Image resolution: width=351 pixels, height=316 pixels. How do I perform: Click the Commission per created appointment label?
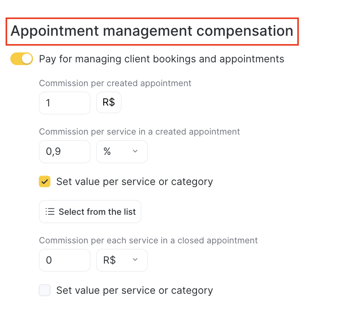tap(115, 83)
